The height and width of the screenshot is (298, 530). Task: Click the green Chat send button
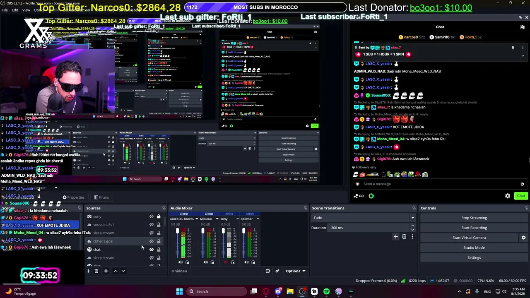(x=521, y=196)
